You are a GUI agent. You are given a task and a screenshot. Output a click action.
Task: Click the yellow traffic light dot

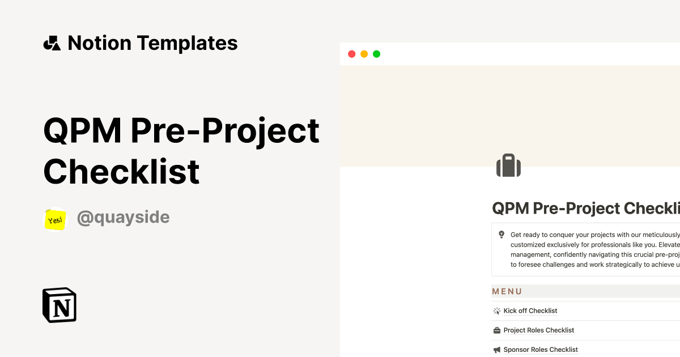click(364, 53)
